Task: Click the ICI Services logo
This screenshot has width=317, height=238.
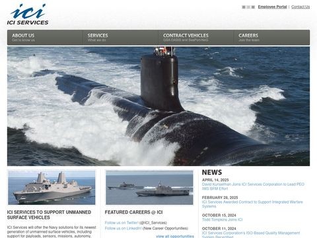Action: click(28, 14)
